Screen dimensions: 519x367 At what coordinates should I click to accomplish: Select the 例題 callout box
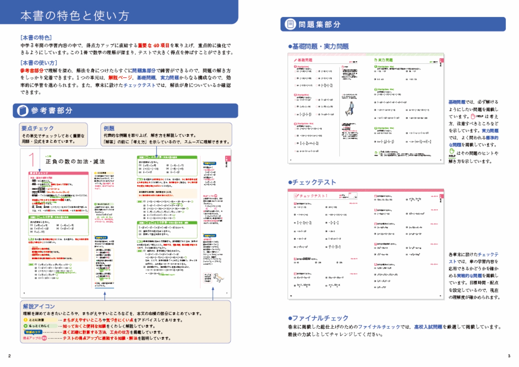click(x=166, y=134)
